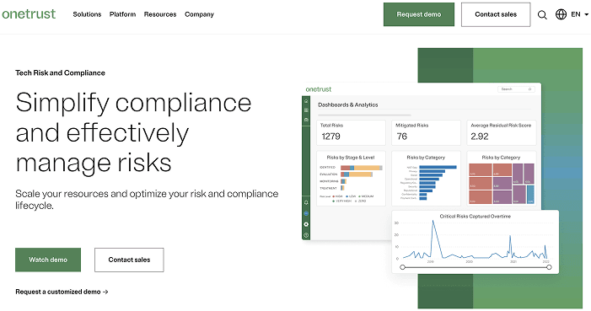
Task: Open the Platform menu
Action: [x=122, y=14]
